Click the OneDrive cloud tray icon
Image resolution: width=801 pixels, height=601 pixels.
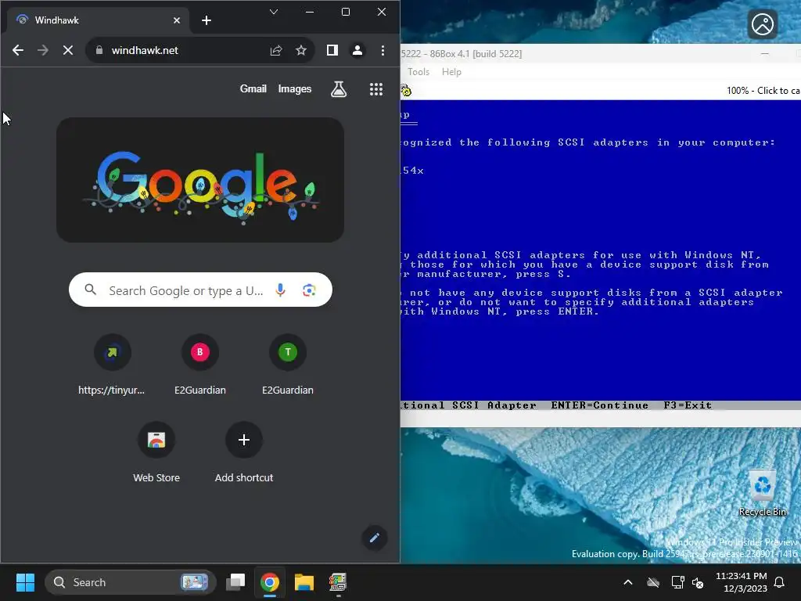click(653, 582)
